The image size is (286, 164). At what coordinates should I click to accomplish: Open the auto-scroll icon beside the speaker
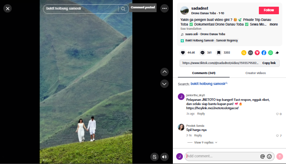154,157
